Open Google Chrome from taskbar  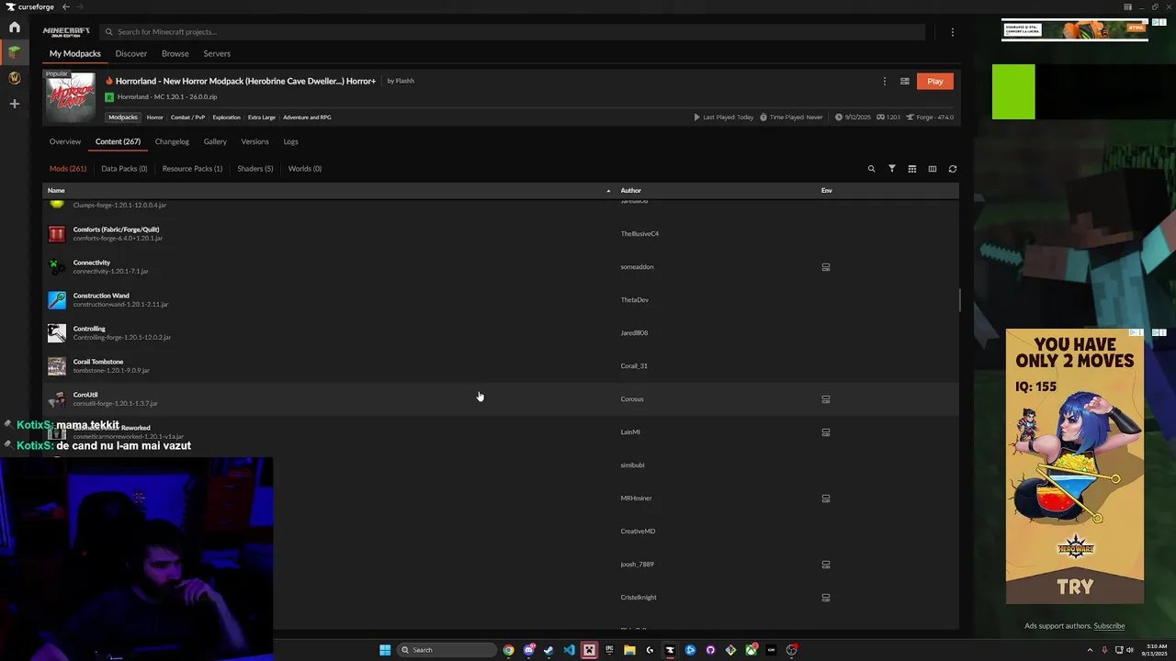point(508,650)
